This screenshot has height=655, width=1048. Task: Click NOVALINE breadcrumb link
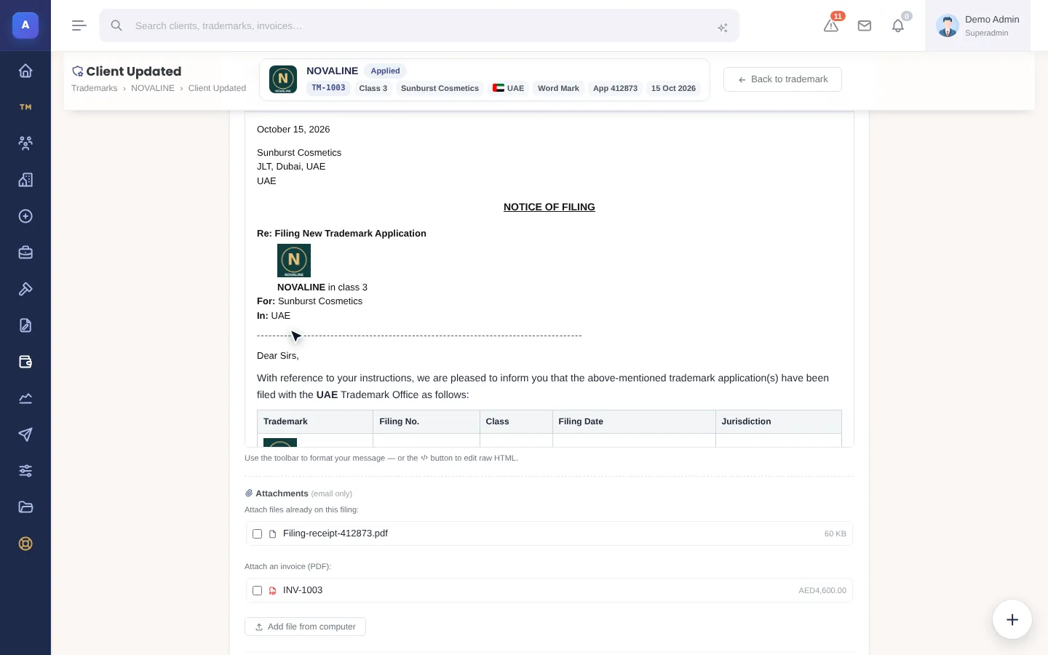pos(153,88)
